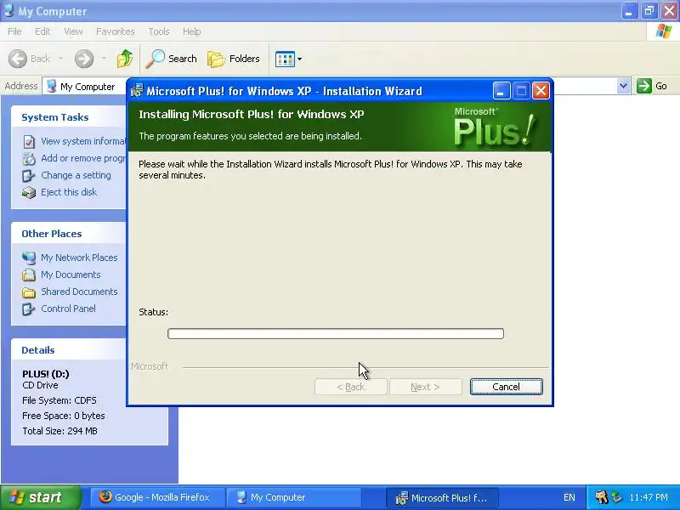Click the Go button beside address bar
Screen dimensions: 680x510
[652, 86]
